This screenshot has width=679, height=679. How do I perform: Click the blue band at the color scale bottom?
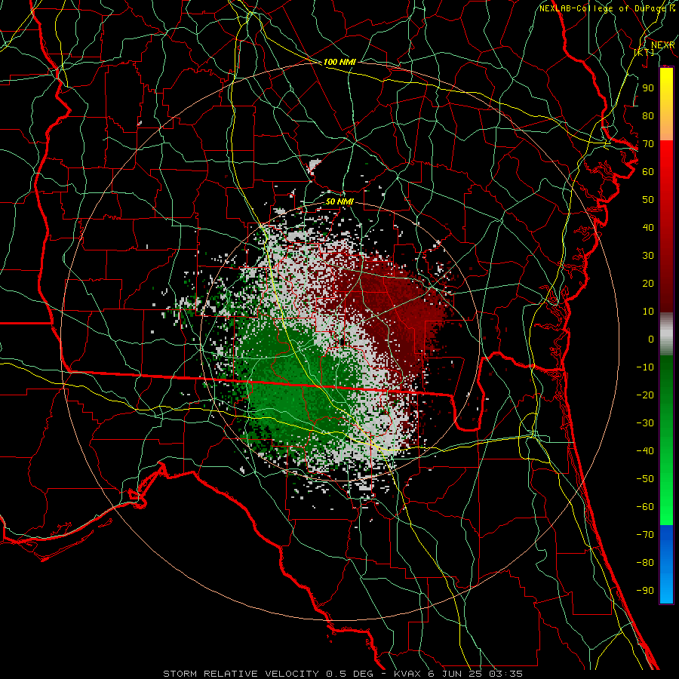point(666,564)
